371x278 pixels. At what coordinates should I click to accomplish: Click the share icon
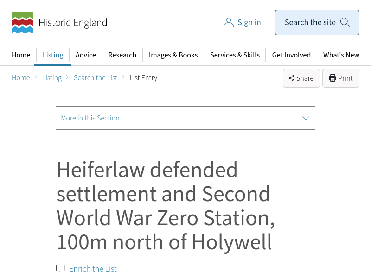(292, 78)
